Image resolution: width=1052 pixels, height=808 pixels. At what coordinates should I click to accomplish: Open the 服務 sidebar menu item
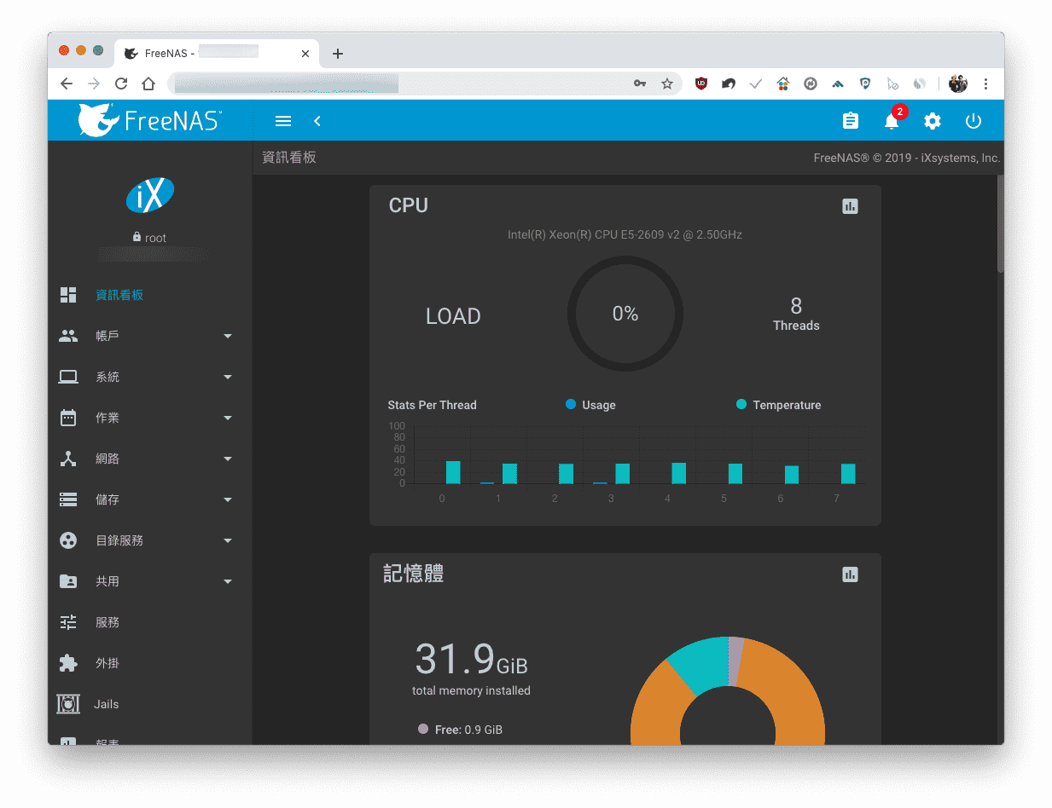coord(150,622)
